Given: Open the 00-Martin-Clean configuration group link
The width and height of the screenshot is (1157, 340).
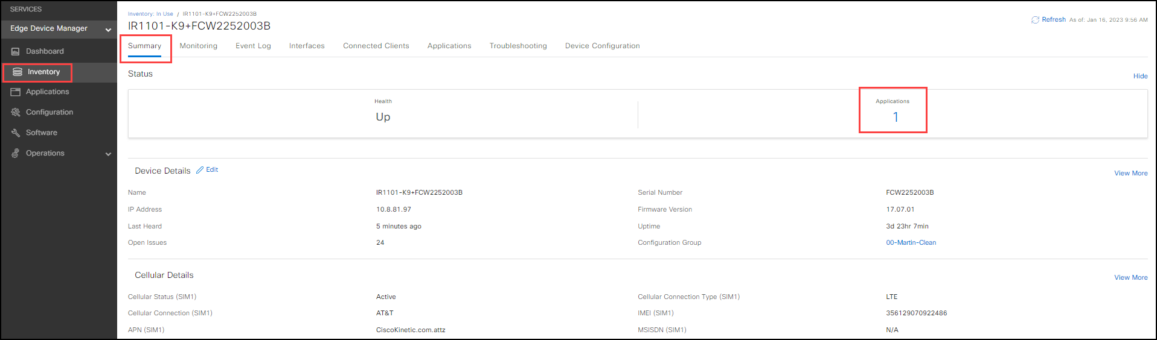Looking at the screenshot, I should click(x=911, y=243).
